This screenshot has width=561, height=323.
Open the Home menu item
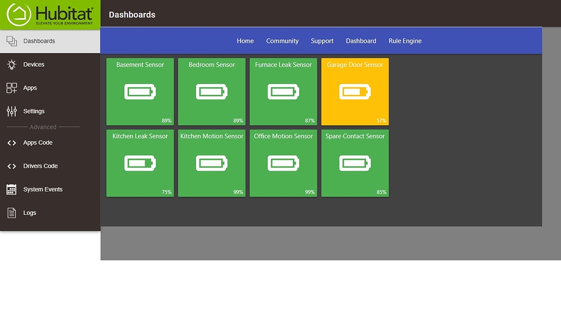click(x=245, y=40)
